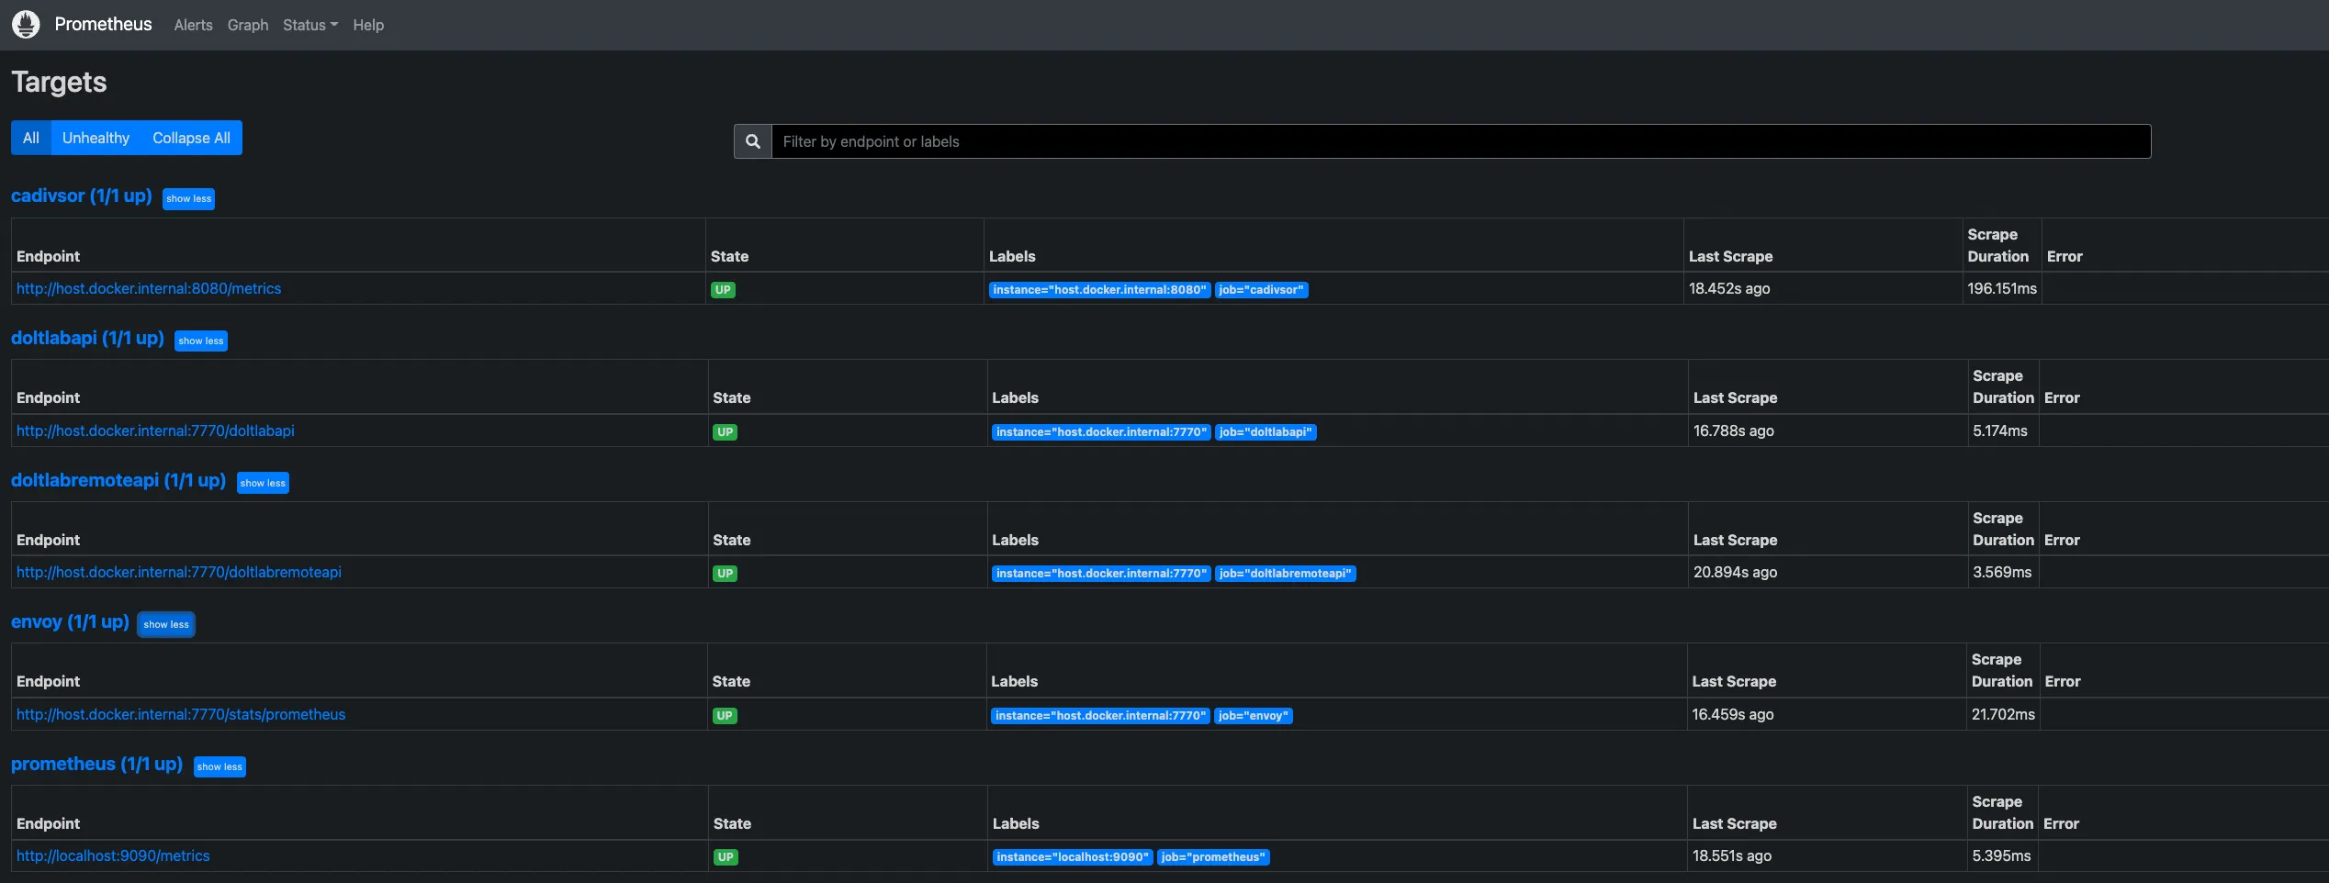
Task: Click the search magnifier icon
Action: tap(753, 141)
